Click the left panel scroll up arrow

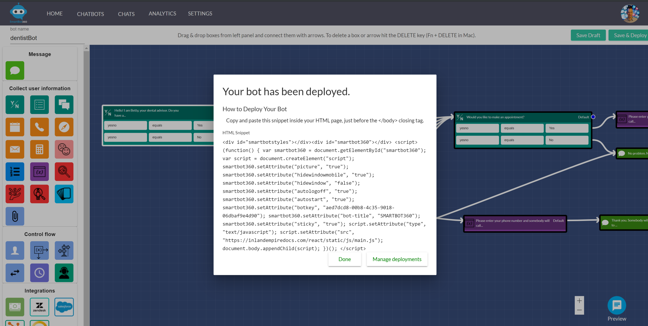(86, 48)
